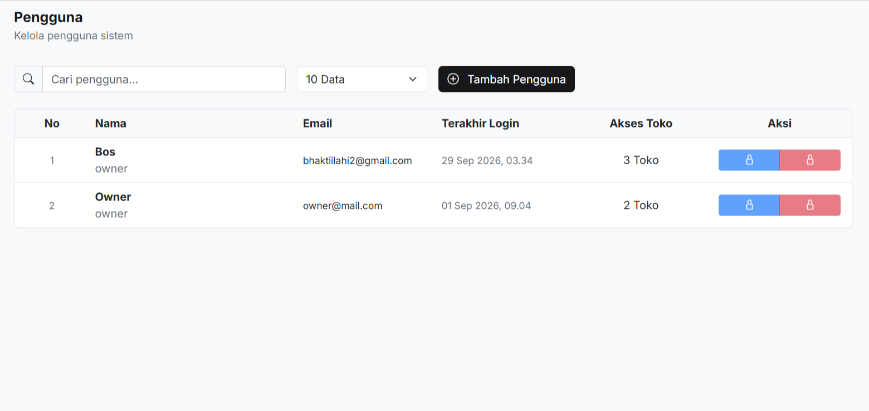Click the subtitle Kelola pengguna sistem
This screenshot has height=411, width=869.
tap(74, 36)
